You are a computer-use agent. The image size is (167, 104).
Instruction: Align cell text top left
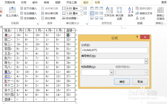[x=92, y=8]
